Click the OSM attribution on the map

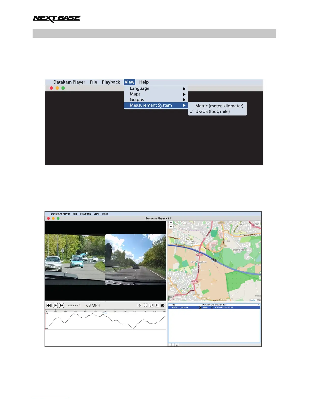coord(259,300)
